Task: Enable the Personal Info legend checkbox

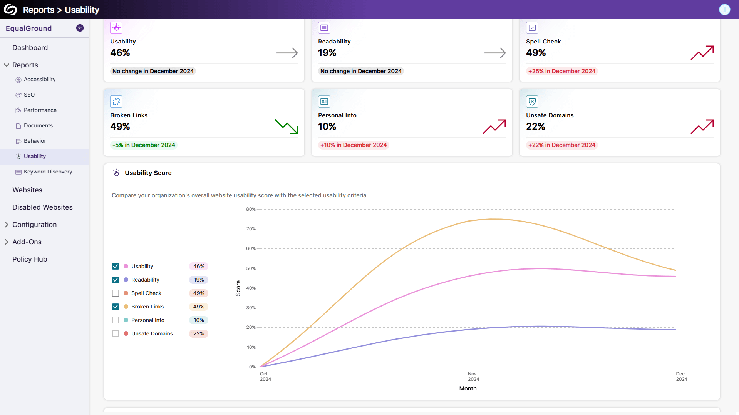Action: [x=116, y=320]
